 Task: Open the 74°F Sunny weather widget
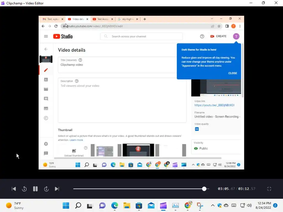[15, 205]
